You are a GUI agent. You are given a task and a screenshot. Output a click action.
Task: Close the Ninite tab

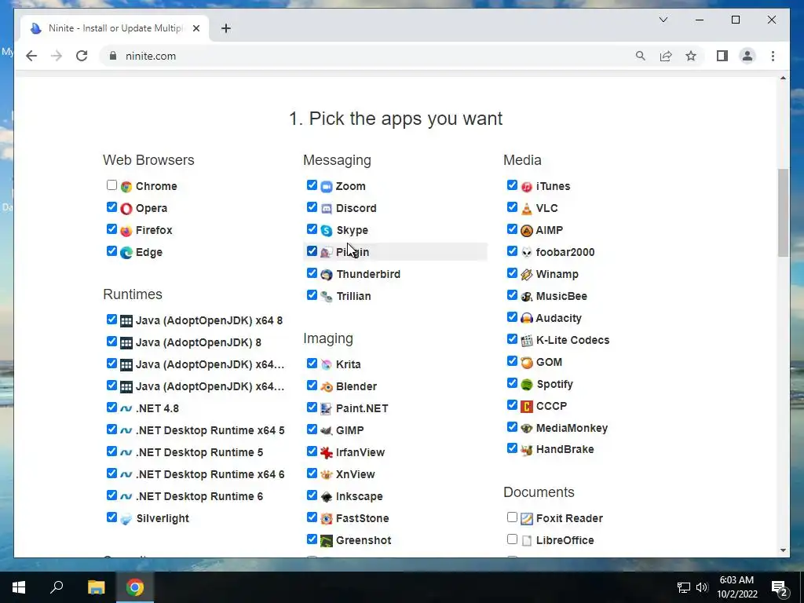pyautogui.click(x=196, y=28)
